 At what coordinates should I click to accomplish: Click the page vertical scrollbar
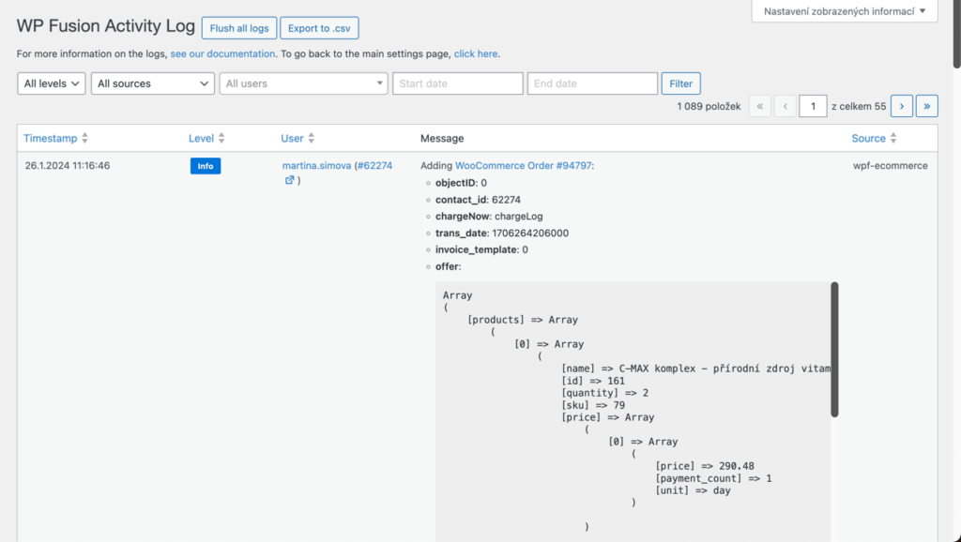[x=956, y=34]
